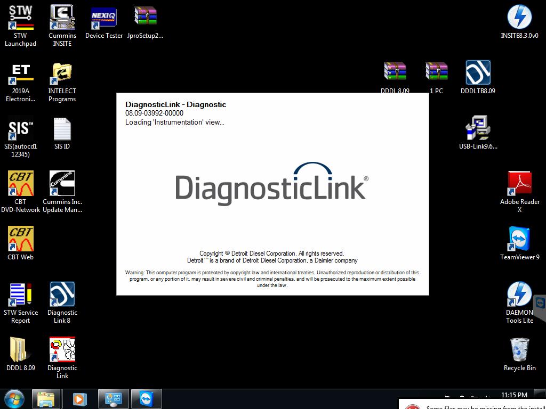The image size is (546, 409).
Task: Open the Windows Start menu
Action: [14, 399]
